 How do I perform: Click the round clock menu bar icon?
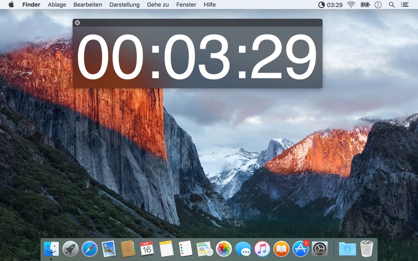click(378, 5)
